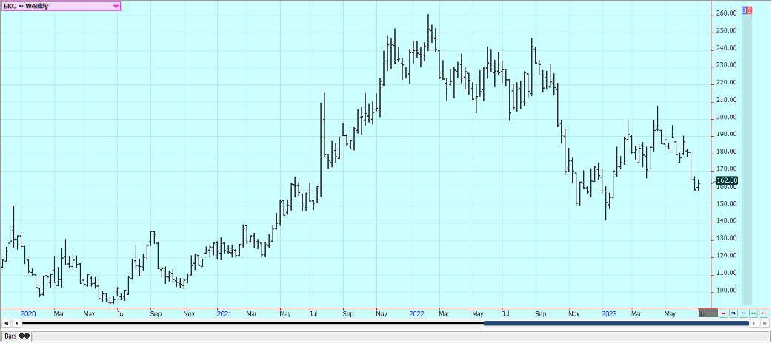This screenshot has height=343, width=772.
Task: Jump to chart start with double-left arrow
Action: click(6, 323)
